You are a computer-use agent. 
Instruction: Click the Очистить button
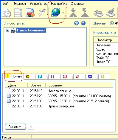click(x=15, y=127)
